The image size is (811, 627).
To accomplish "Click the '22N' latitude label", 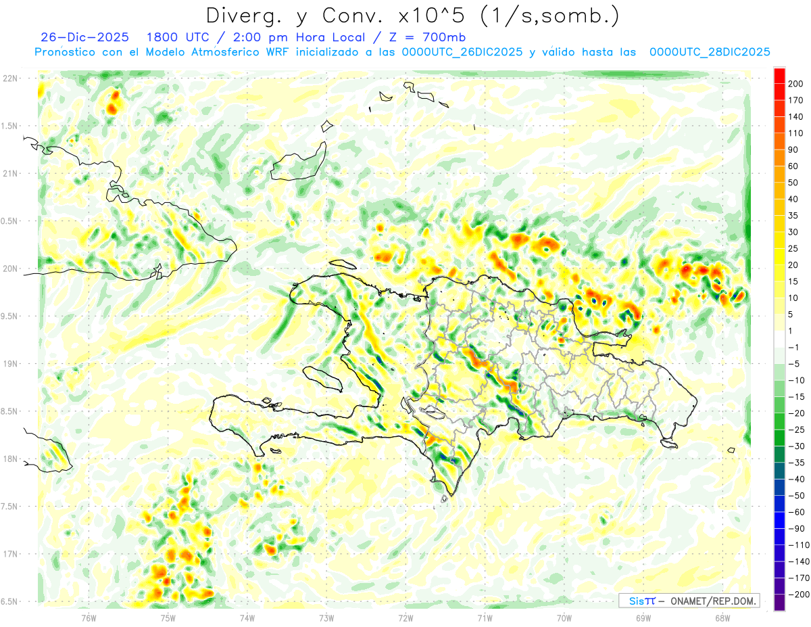I will click(11, 78).
